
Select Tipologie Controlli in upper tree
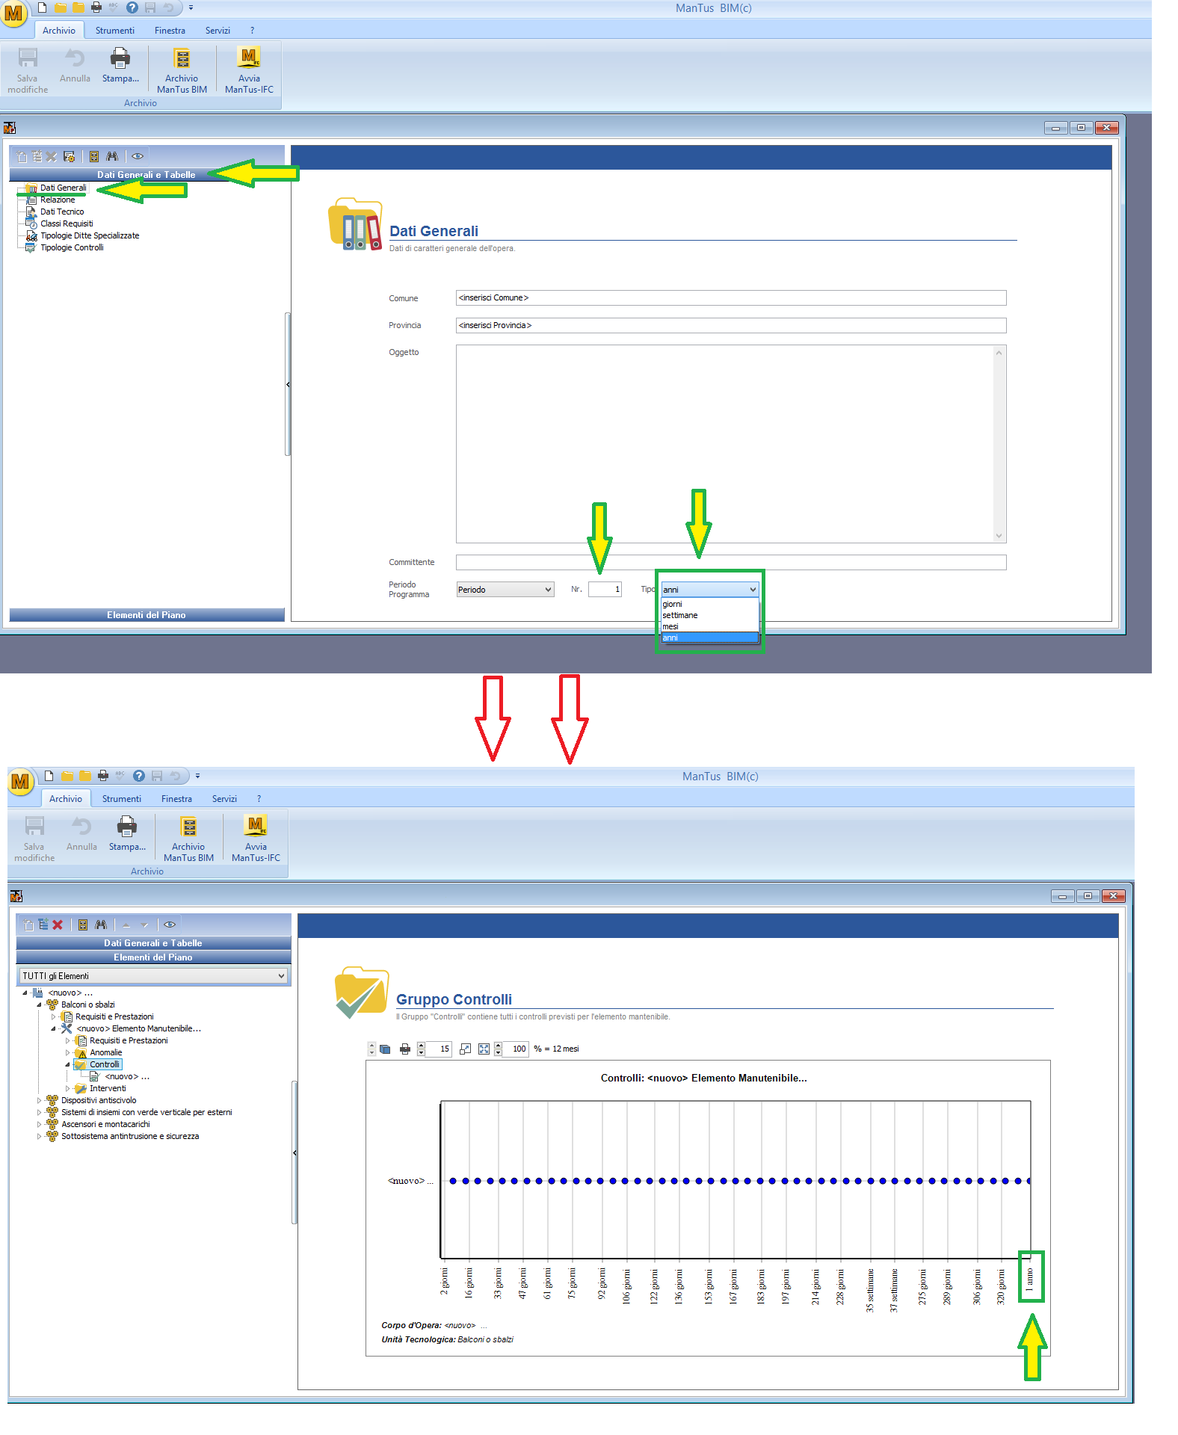[72, 248]
